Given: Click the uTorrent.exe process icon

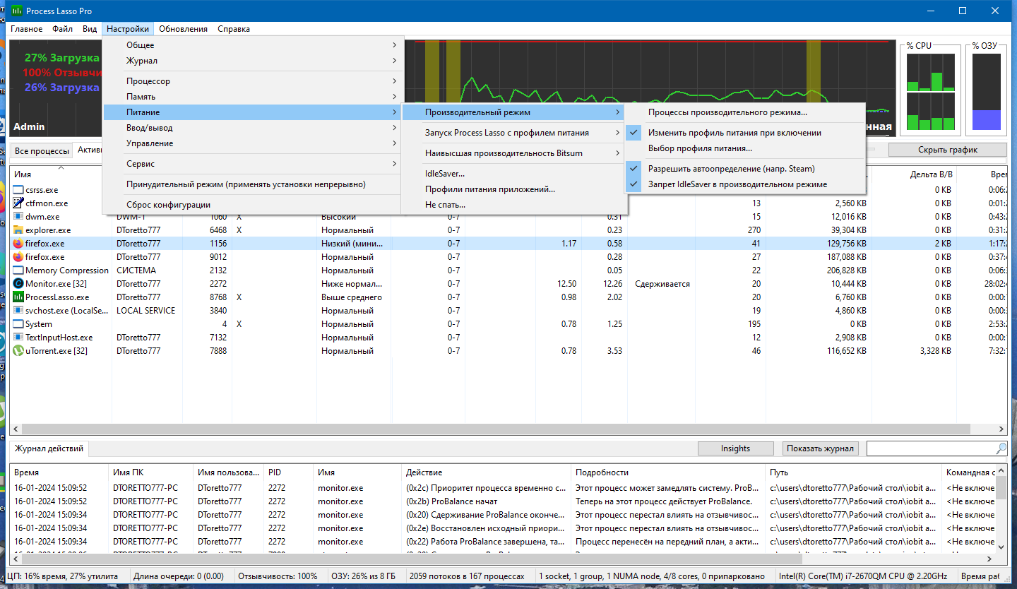Looking at the screenshot, I should 18,351.
